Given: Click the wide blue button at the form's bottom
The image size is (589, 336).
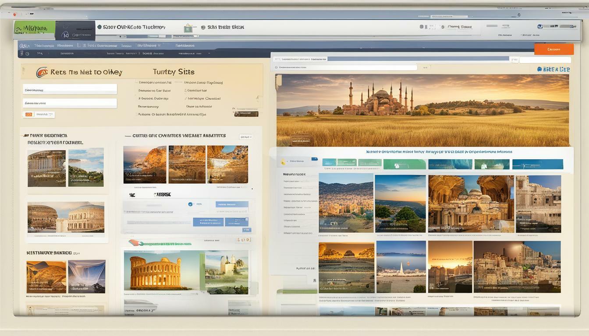Looking at the screenshot, I should 208,222.
